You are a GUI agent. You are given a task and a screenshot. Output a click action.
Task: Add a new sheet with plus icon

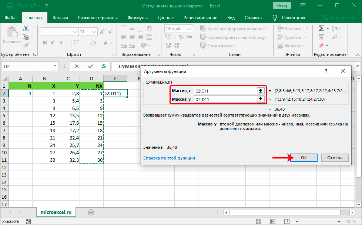pos(91,212)
